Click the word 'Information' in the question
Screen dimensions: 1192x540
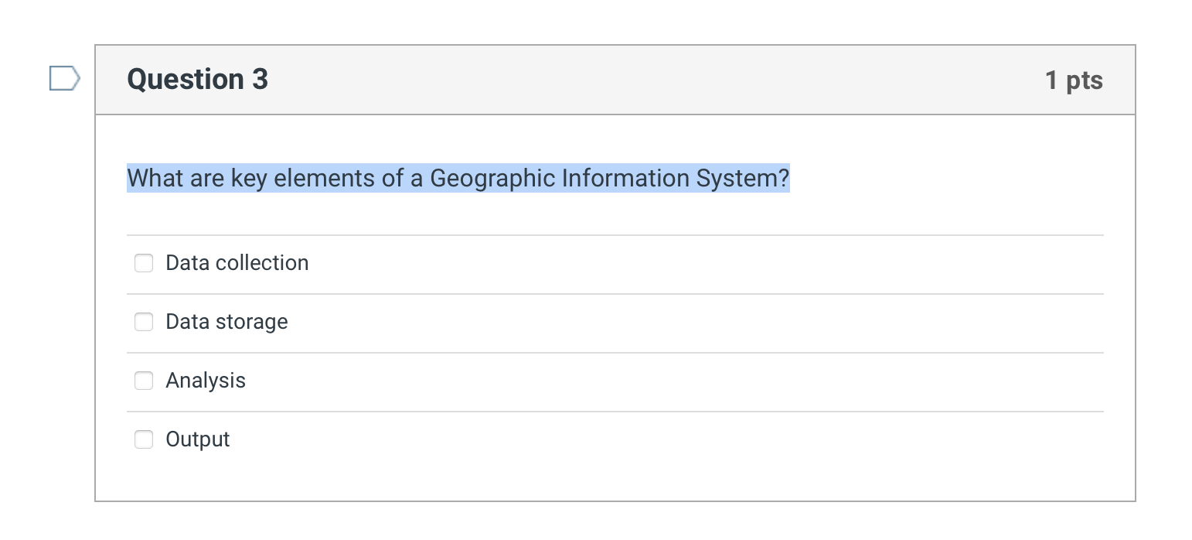tap(625, 179)
